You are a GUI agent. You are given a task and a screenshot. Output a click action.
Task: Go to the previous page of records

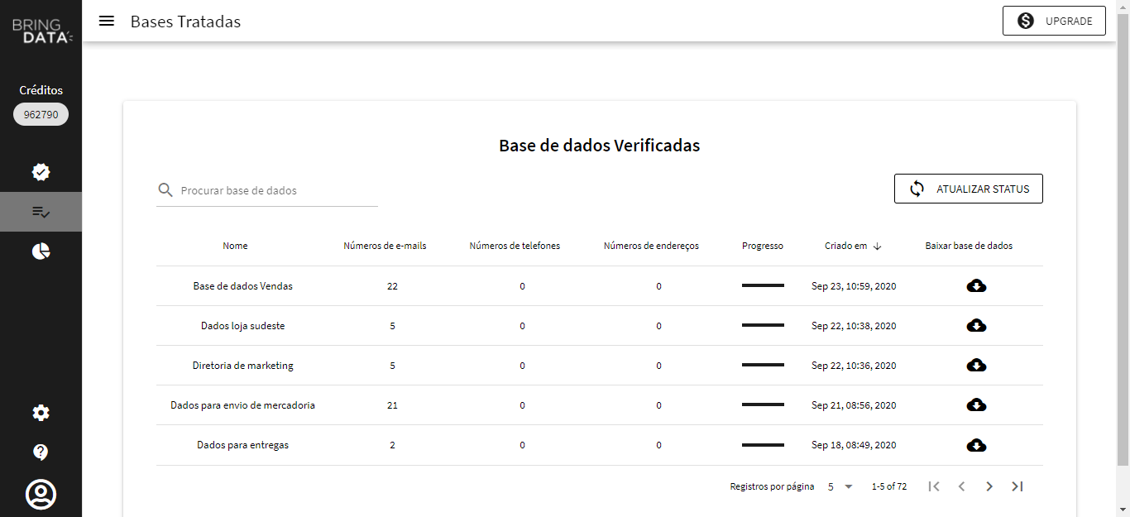(x=961, y=486)
